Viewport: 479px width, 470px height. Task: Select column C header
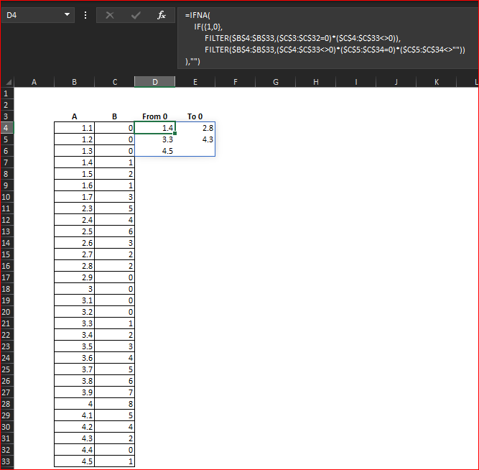click(x=115, y=82)
